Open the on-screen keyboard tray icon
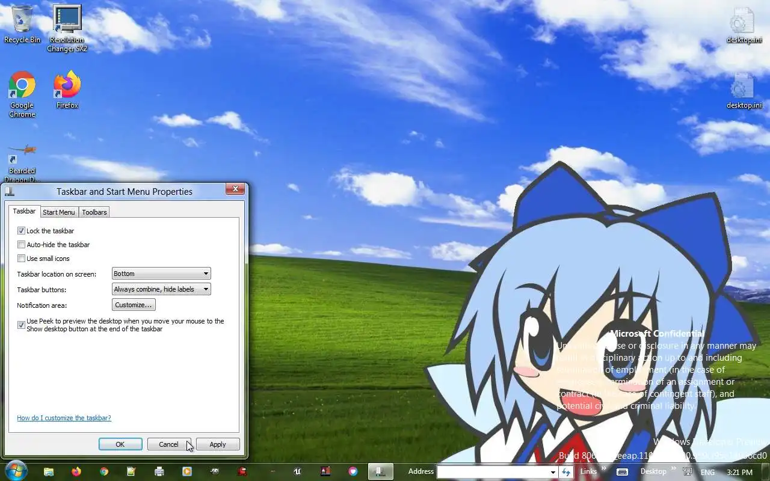Screen dimensions: 770x481 [622, 472]
